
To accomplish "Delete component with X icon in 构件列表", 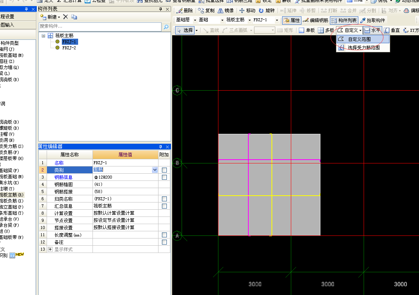I will tap(66, 17).
